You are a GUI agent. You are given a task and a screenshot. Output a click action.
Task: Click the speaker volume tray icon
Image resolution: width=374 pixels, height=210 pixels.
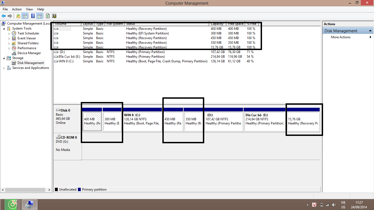click(334, 205)
